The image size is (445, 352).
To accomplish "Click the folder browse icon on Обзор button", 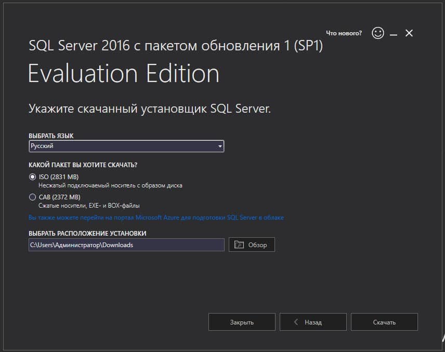I will 240,245.
